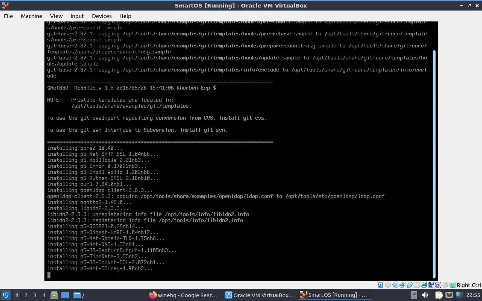Open the Devices menu

[x=102, y=16]
